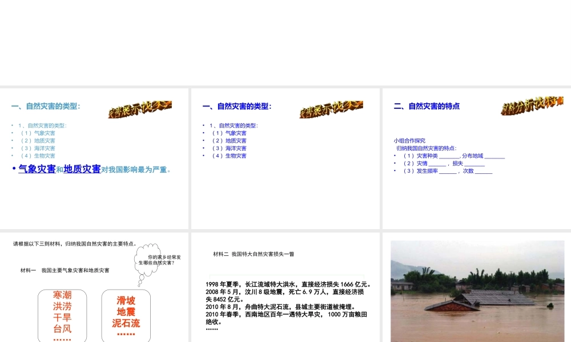Click the word 台风 in the box
This screenshot has height=342, width=571.
point(62,329)
